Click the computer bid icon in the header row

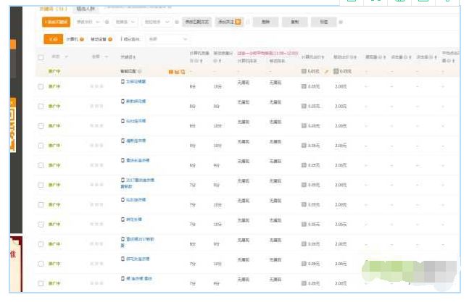click(304, 72)
